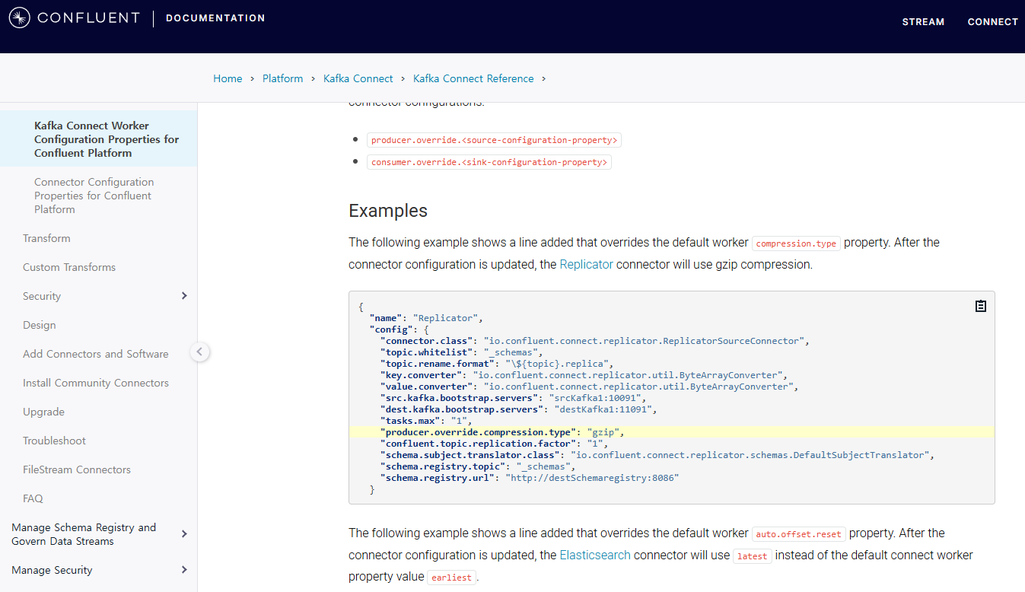Copy the Replicator code block via clipboard icon
Viewport: 1025px width, 592px height.
pos(981,306)
